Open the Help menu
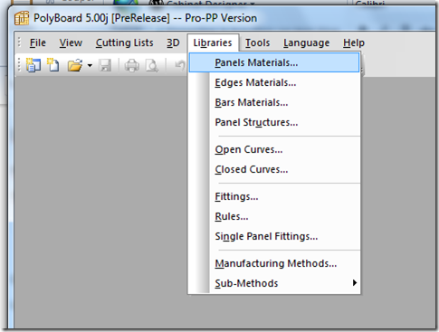The width and height of the screenshot is (439, 332). pos(354,43)
